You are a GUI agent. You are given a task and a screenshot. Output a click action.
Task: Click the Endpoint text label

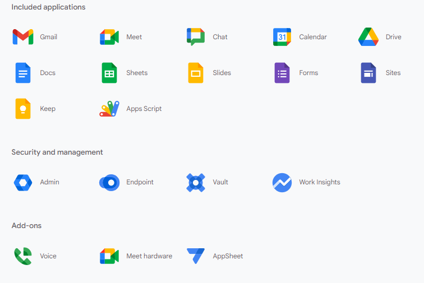140,182
